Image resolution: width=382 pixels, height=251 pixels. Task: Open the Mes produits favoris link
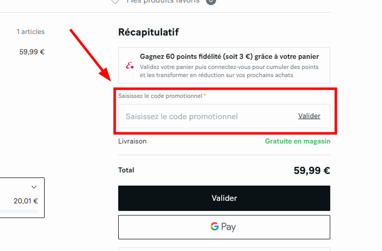tap(163, 2)
